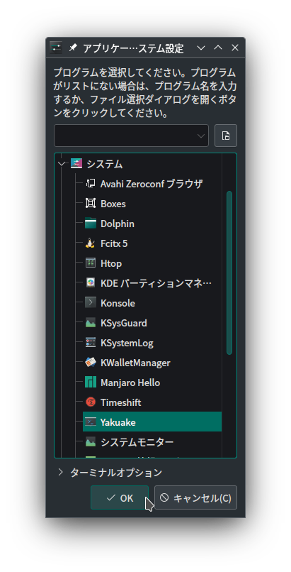Image resolution: width=291 pixels, height=572 pixels.
Task: Open the program name combo box dropdown
Action: tap(200, 136)
